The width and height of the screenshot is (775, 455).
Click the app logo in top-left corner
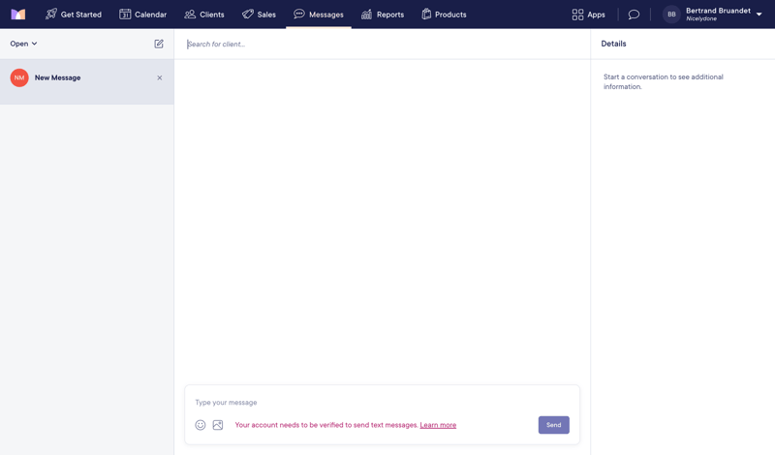tap(18, 15)
